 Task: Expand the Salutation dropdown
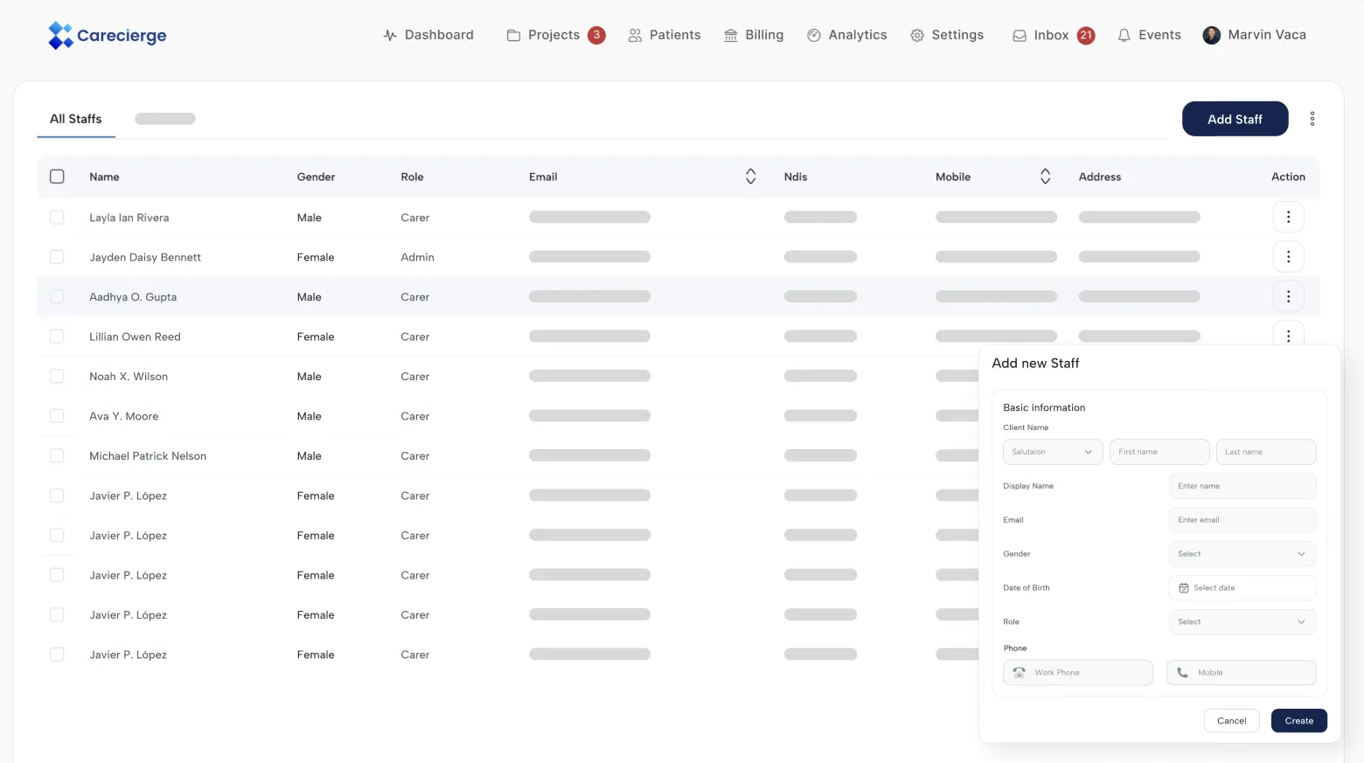[x=1053, y=452]
